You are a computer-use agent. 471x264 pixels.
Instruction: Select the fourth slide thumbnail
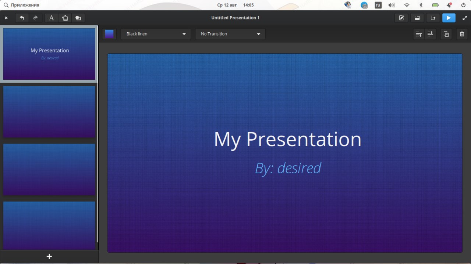(x=49, y=226)
